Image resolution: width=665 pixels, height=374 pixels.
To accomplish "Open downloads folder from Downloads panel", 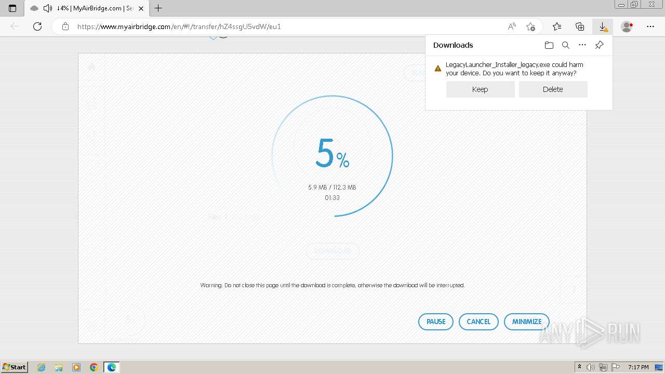I will click(x=549, y=45).
